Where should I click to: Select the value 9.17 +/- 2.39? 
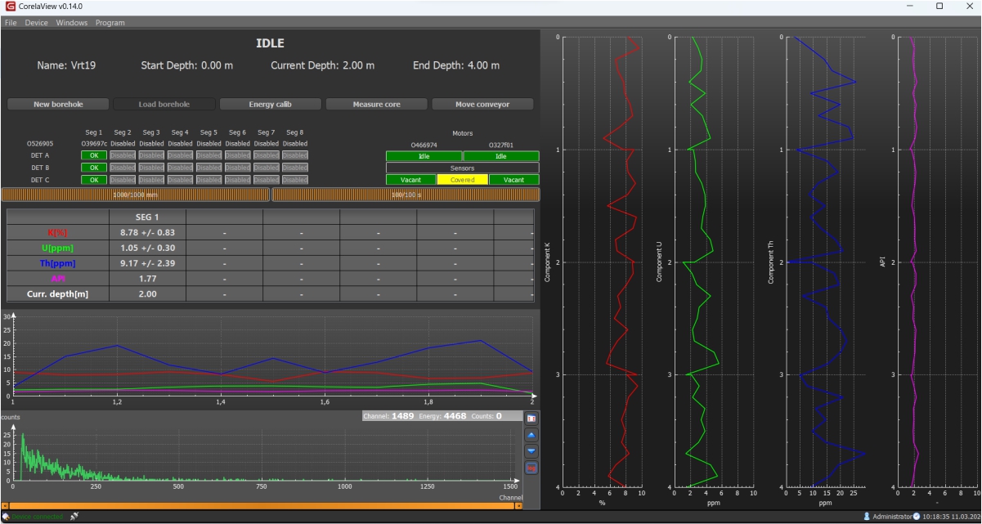coord(147,263)
